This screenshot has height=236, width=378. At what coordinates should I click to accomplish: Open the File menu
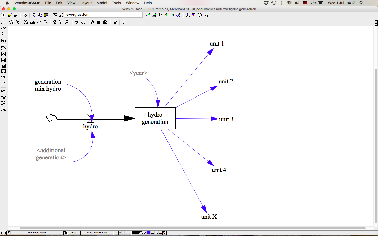coord(48,3)
